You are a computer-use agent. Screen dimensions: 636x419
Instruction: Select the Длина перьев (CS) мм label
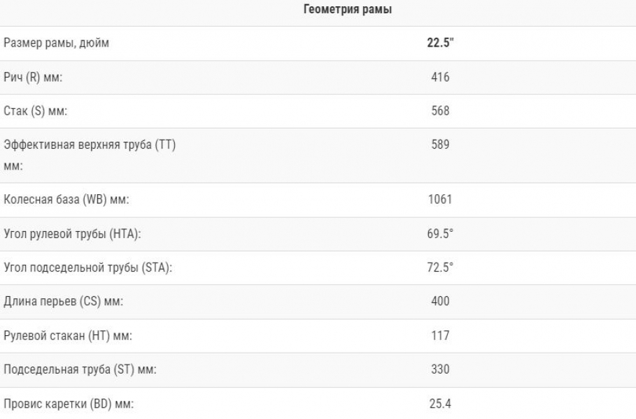point(64,302)
